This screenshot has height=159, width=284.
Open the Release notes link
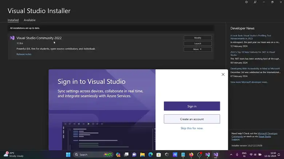[24, 54]
